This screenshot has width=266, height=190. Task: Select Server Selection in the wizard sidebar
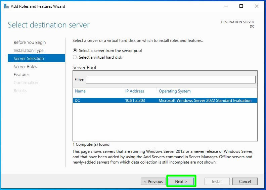(x=29, y=59)
